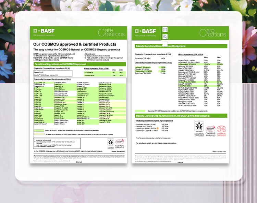This screenshot has width=257, height=203.
Task: Click the 'Oligolin BC 10028' row
Action: (150, 69)
